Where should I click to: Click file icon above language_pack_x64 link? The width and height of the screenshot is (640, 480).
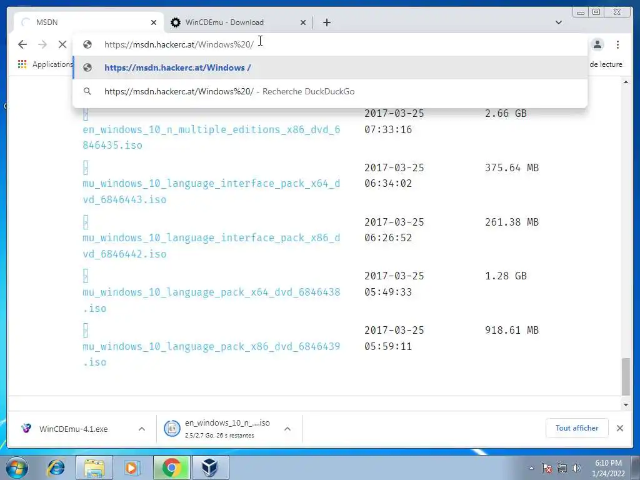pos(85,276)
